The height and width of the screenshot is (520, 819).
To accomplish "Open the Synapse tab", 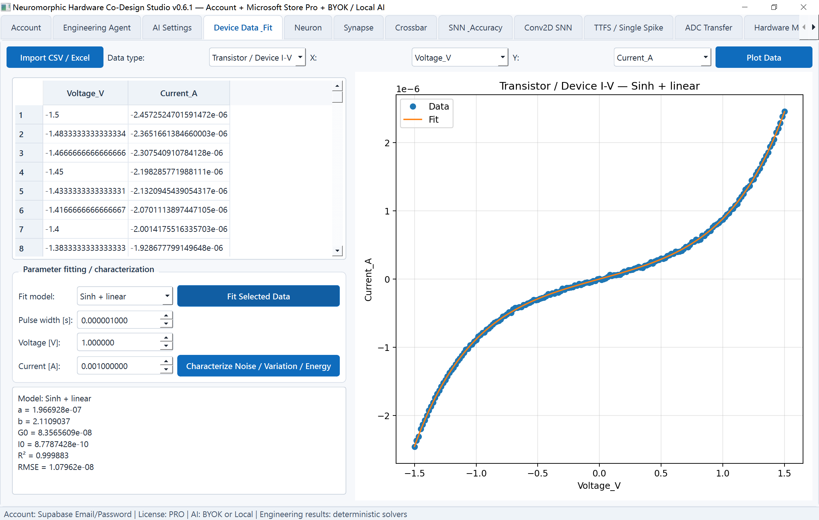I will click(x=358, y=28).
